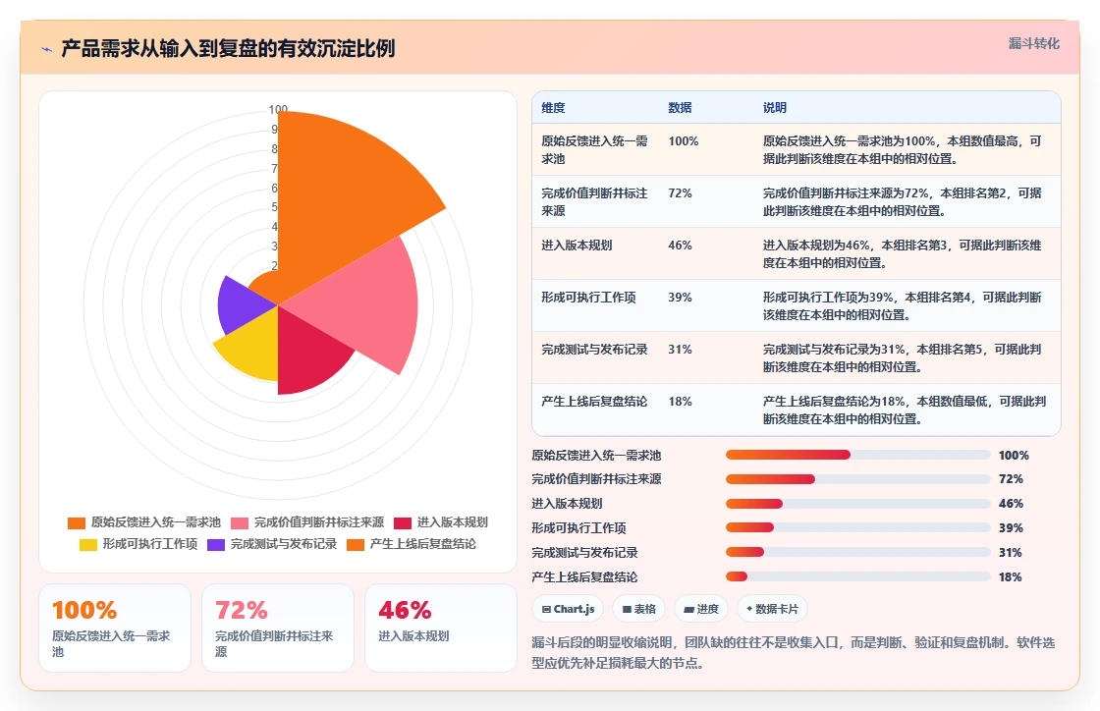The height and width of the screenshot is (711, 1100).
Task: Click description mentioning 本组排名第5
Action: [x=903, y=357]
